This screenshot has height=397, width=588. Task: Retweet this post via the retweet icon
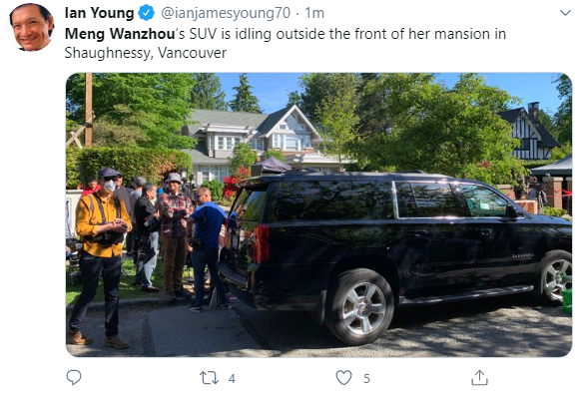click(209, 377)
